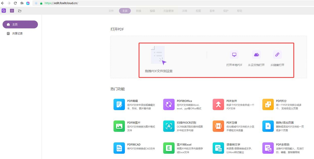Click the 扫描件OCR识别 teal icon
Viewport: 314px width, 159px height.
tap(169, 126)
